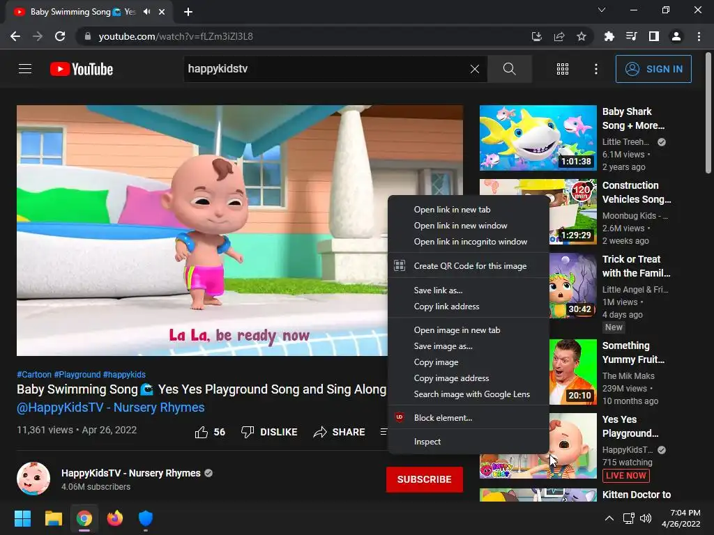Open the blue shield app in taskbar
The image size is (714, 535).
click(145, 518)
